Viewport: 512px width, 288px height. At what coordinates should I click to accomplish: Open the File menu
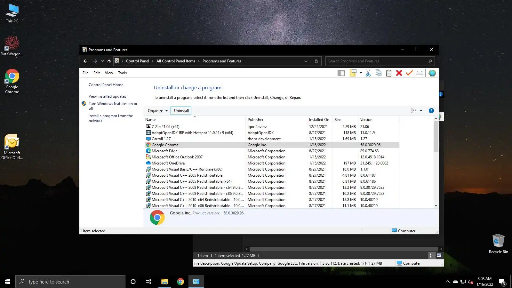[85, 73]
